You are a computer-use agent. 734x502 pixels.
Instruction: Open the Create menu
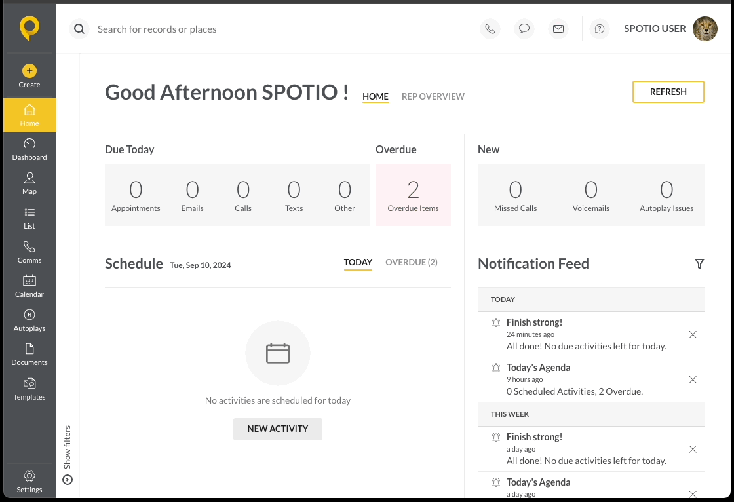coord(29,76)
